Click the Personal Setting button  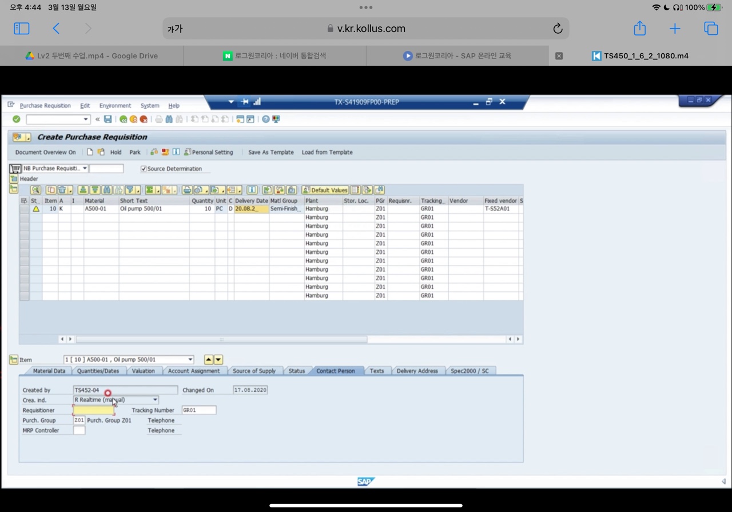[x=209, y=152]
